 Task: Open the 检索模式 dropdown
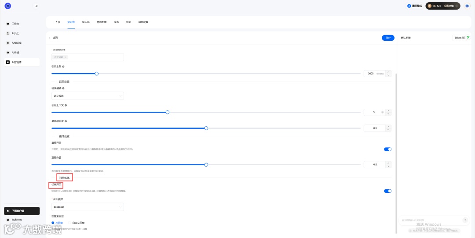click(x=88, y=96)
